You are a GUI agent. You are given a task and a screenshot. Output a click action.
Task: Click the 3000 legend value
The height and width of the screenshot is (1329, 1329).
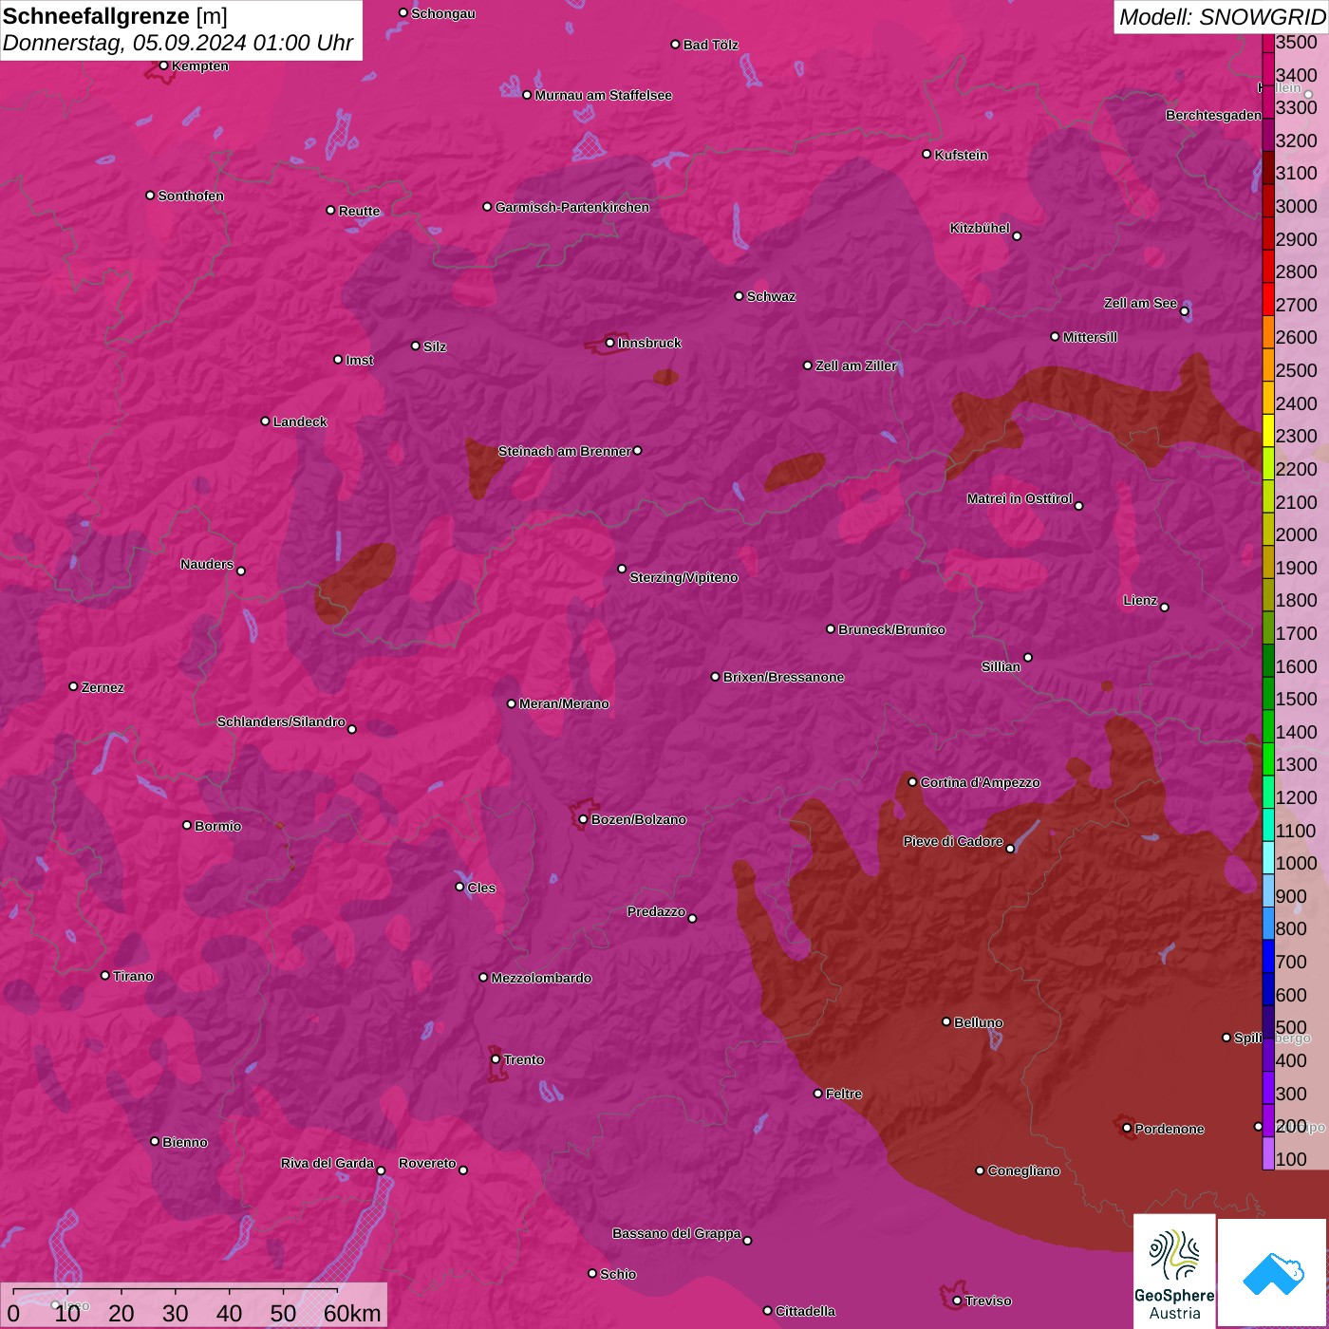tap(1297, 207)
